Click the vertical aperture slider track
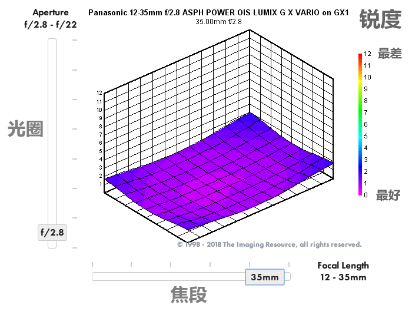This screenshot has width=412, height=318. click(x=52, y=143)
